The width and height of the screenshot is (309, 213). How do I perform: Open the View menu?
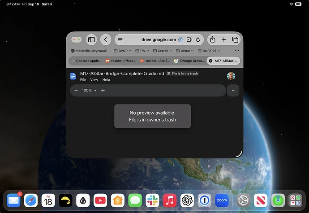(x=94, y=79)
